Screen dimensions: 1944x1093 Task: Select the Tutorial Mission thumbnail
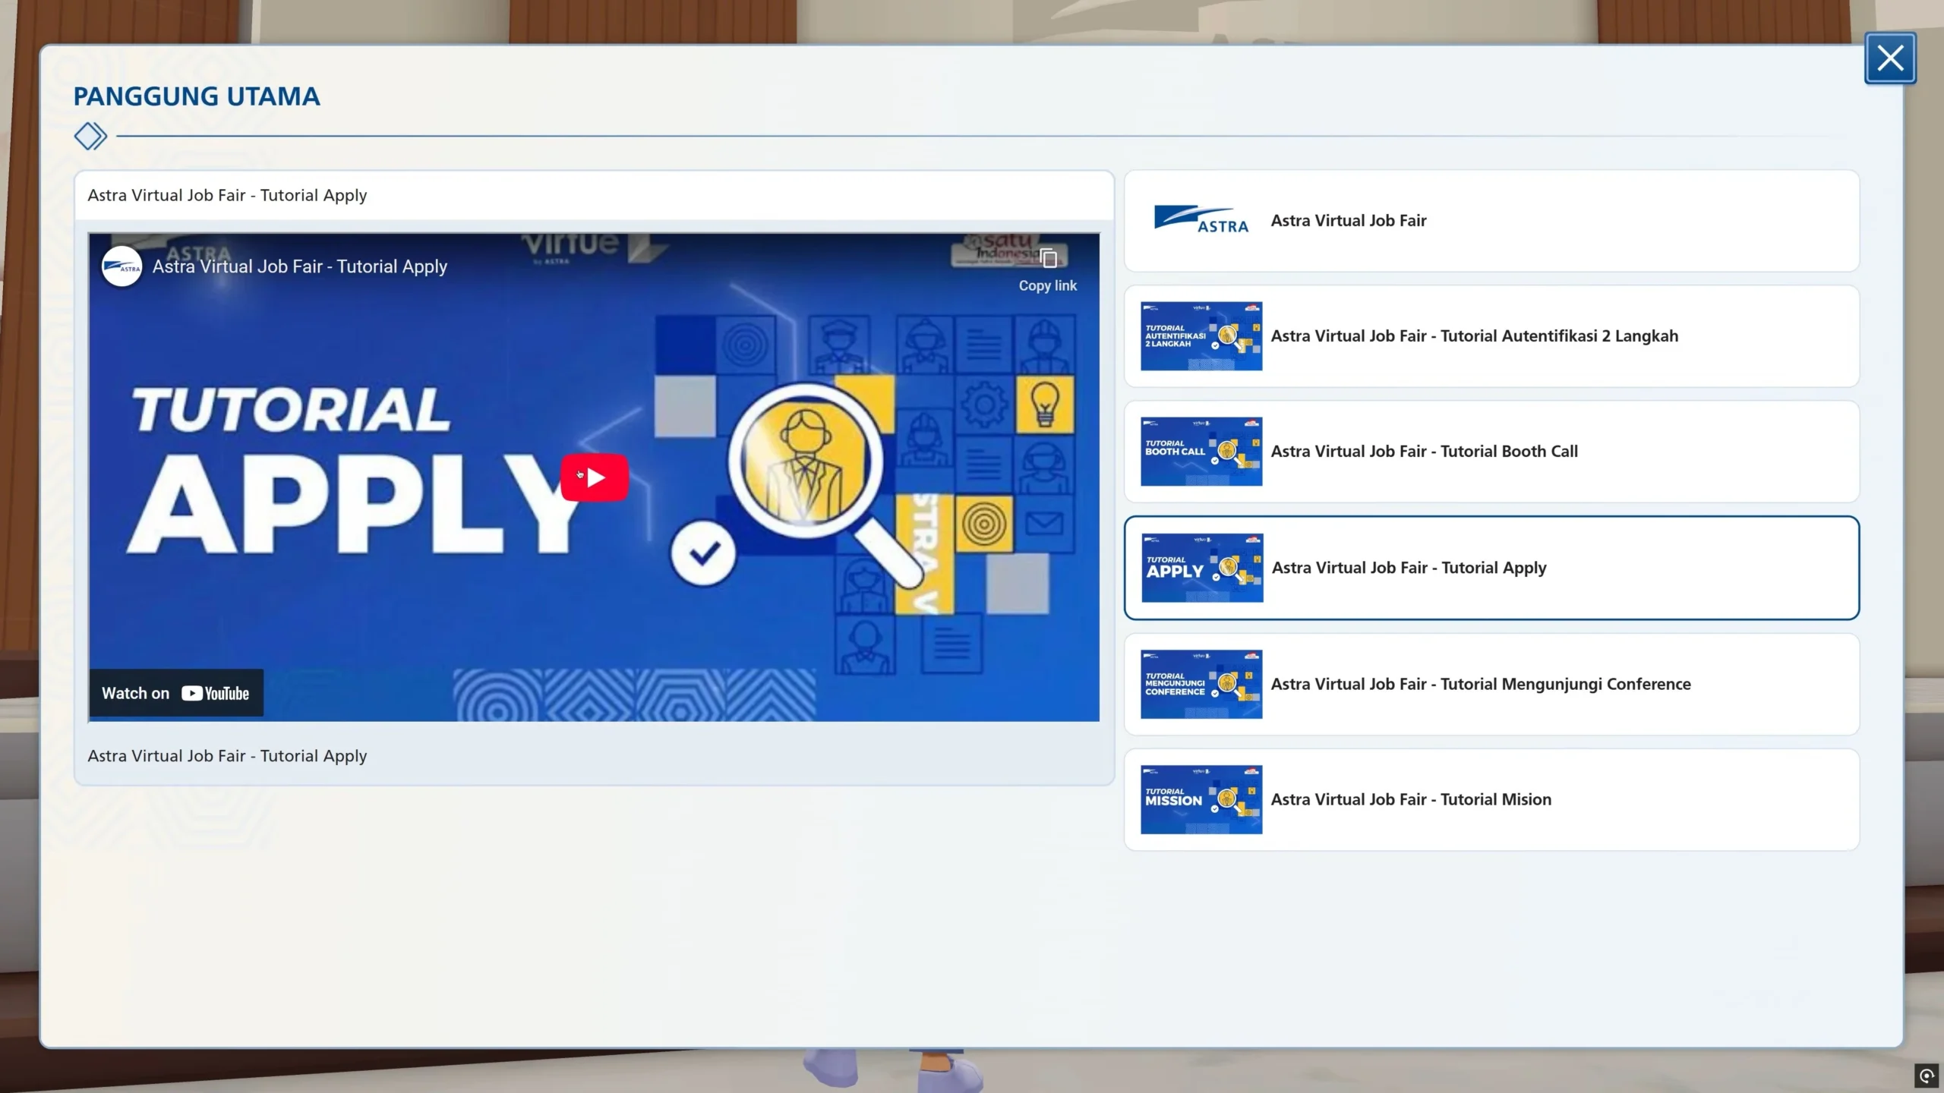pyautogui.click(x=1201, y=799)
